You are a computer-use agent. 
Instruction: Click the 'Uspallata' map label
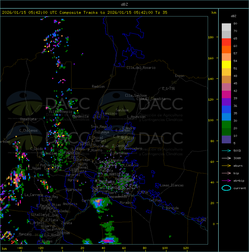28,119
